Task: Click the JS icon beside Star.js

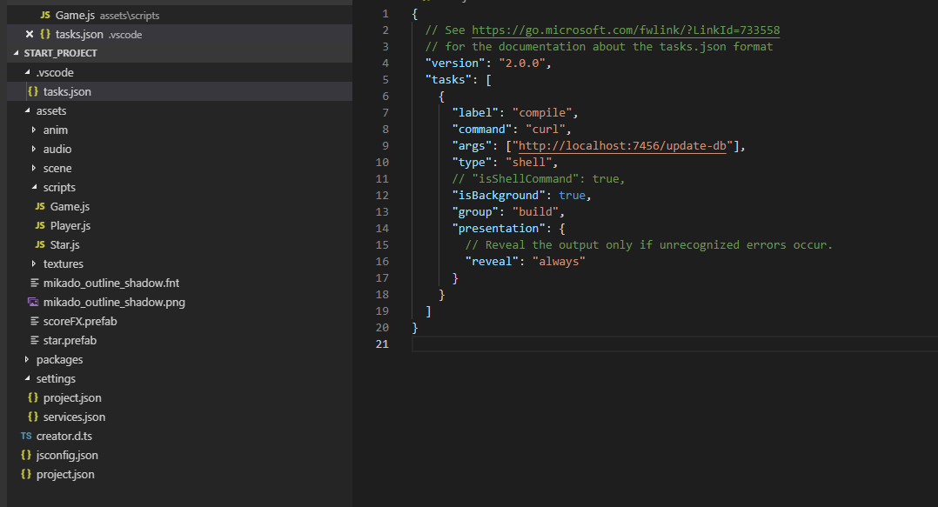Action: 40,244
